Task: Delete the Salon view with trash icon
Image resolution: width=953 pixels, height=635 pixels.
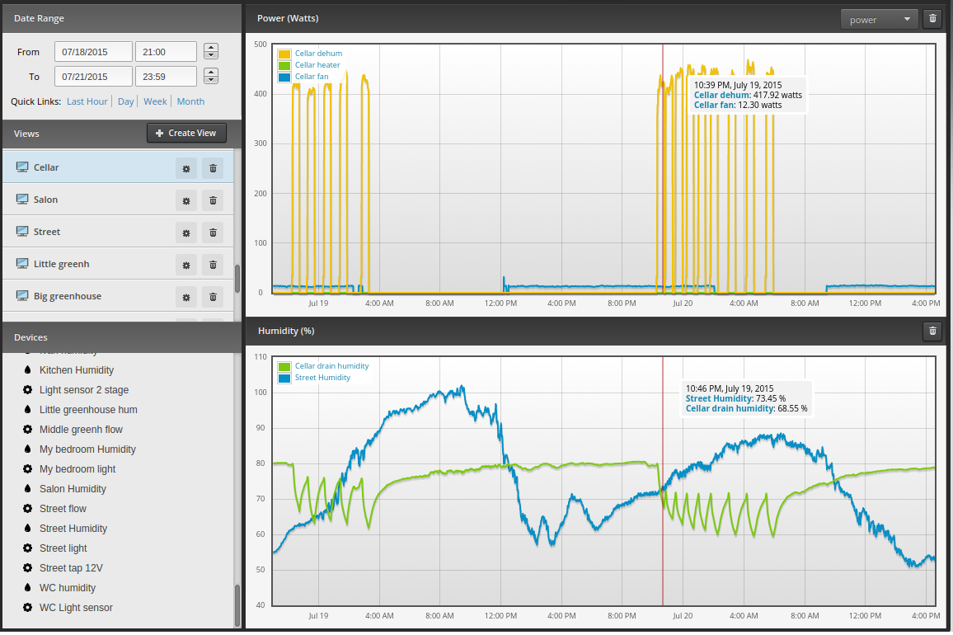Action: [x=213, y=200]
